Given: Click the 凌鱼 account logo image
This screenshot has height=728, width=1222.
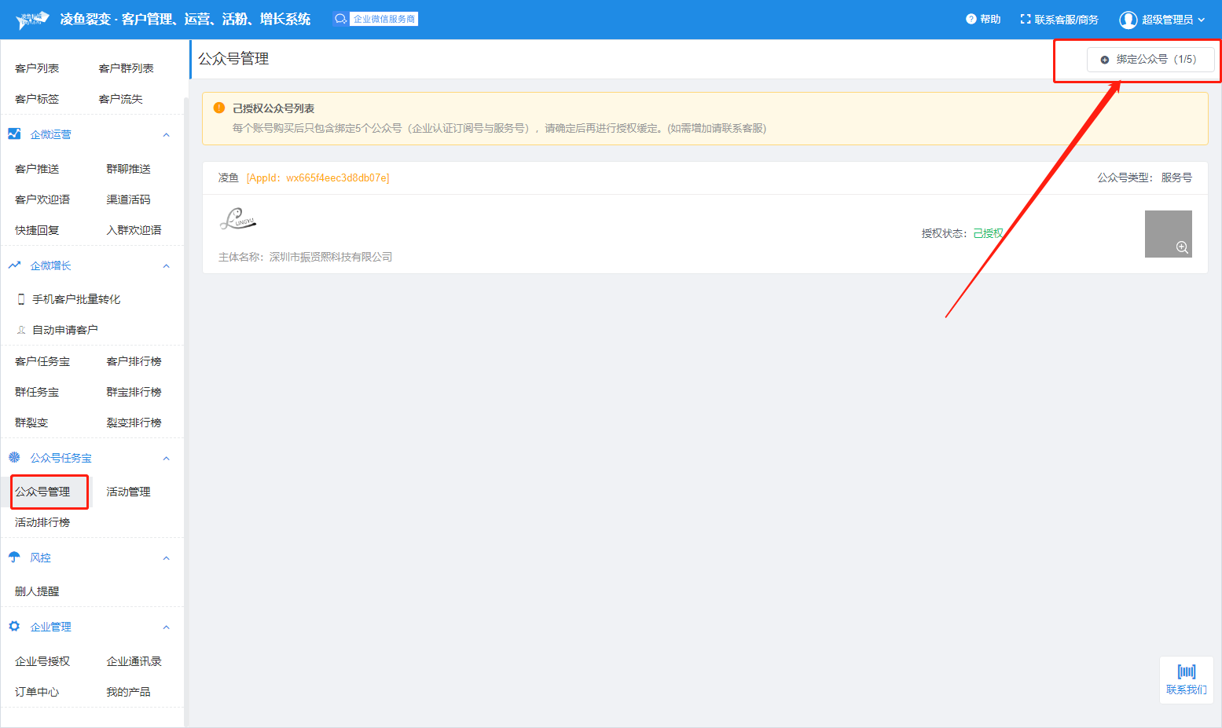Looking at the screenshot, I should tap(237, 219).
